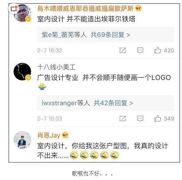
Task: Open the lwxstranger user link
Action: [x=59, y=103]
